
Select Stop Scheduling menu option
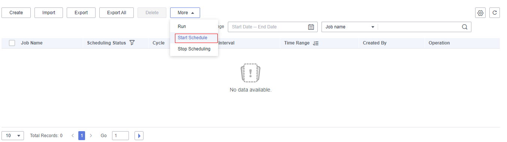point(194,49)
